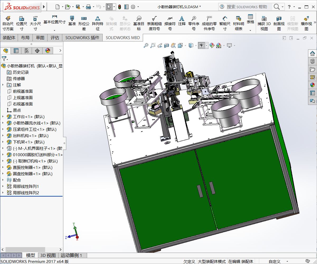The image size is (317, 264).
Task: Open the File Properties list icon
Action: (126, 7)
